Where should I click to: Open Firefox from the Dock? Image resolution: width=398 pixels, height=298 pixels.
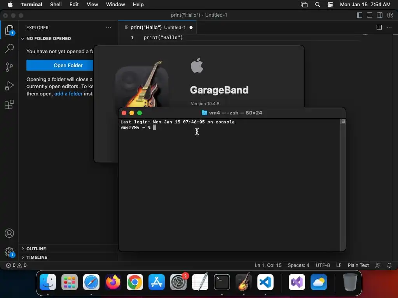(113, 282)
